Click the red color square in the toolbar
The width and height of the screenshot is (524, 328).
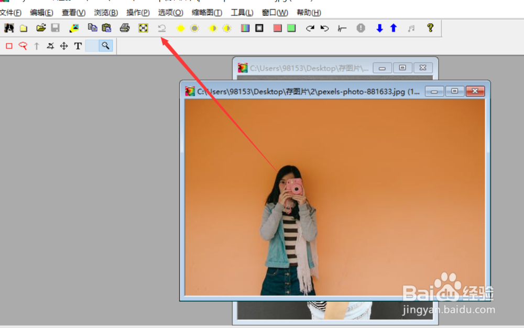pos(277,28)
